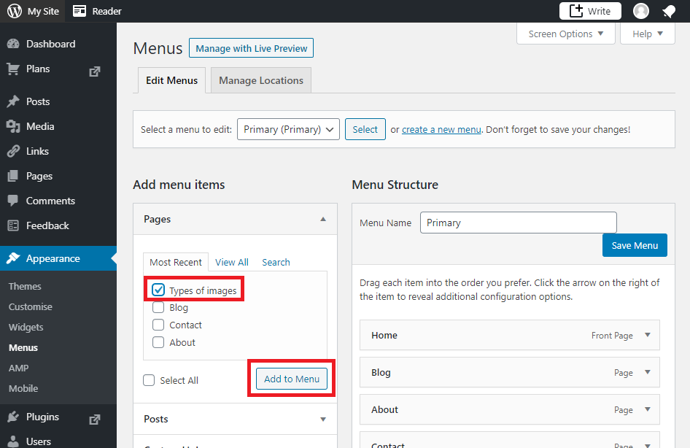Click the Feedback form icon
The image size is (690, 448).
[13, 225]
